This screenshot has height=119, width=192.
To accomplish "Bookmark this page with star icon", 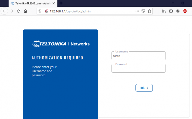I will pos(149,11).
